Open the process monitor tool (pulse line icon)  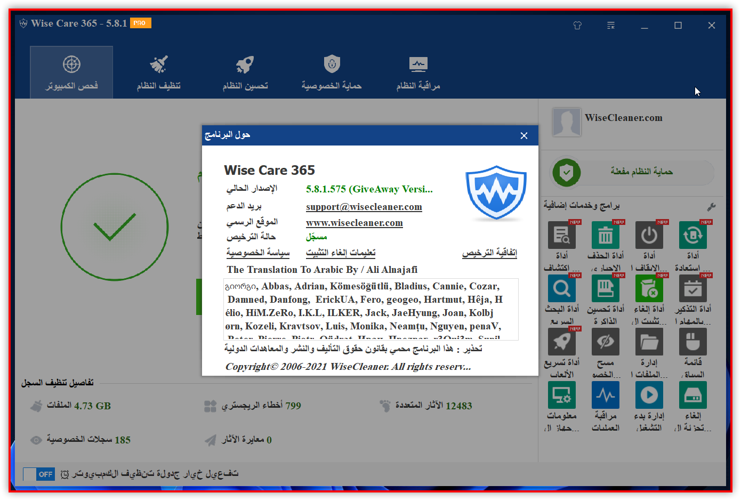tap(606, 395)
